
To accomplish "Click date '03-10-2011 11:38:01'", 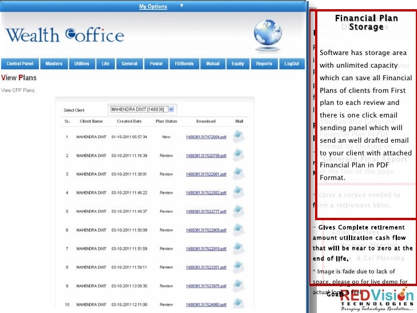I will click(x=129, y=174).
